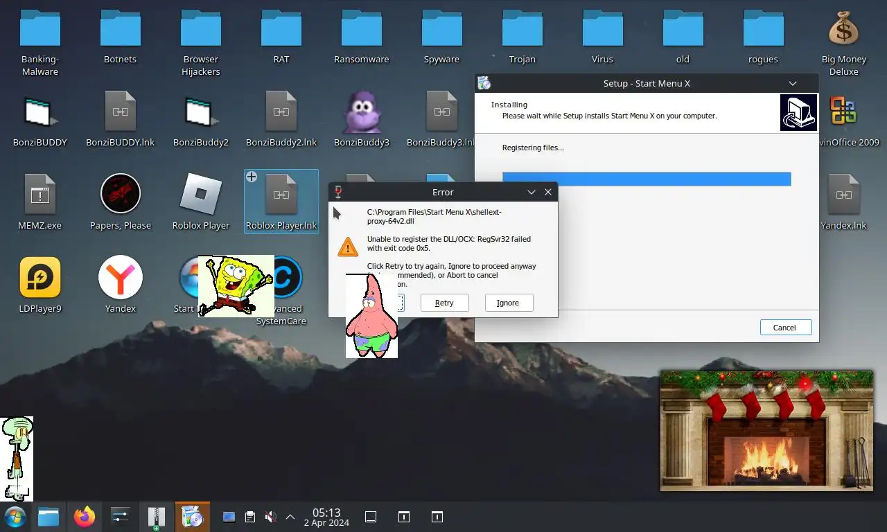Show hidden system tray icons arrow
The height and width of the screenshot is (532, 887).
290,517
